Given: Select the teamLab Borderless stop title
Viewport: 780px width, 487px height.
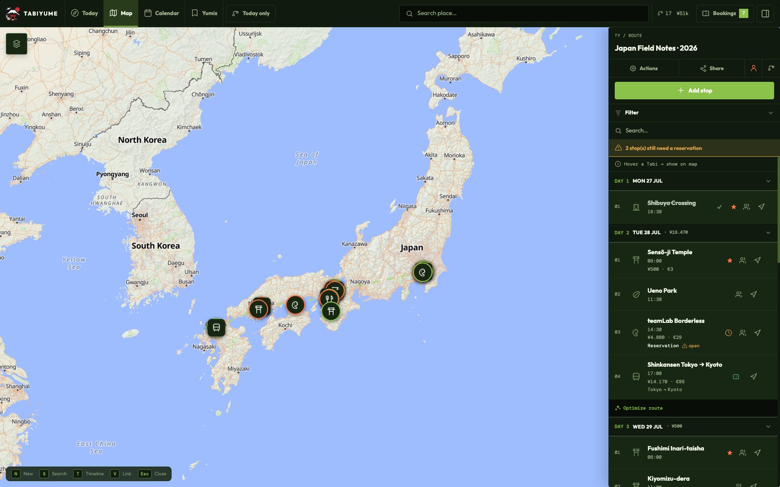Looking at the screenshot, I should tap(676, 321).
